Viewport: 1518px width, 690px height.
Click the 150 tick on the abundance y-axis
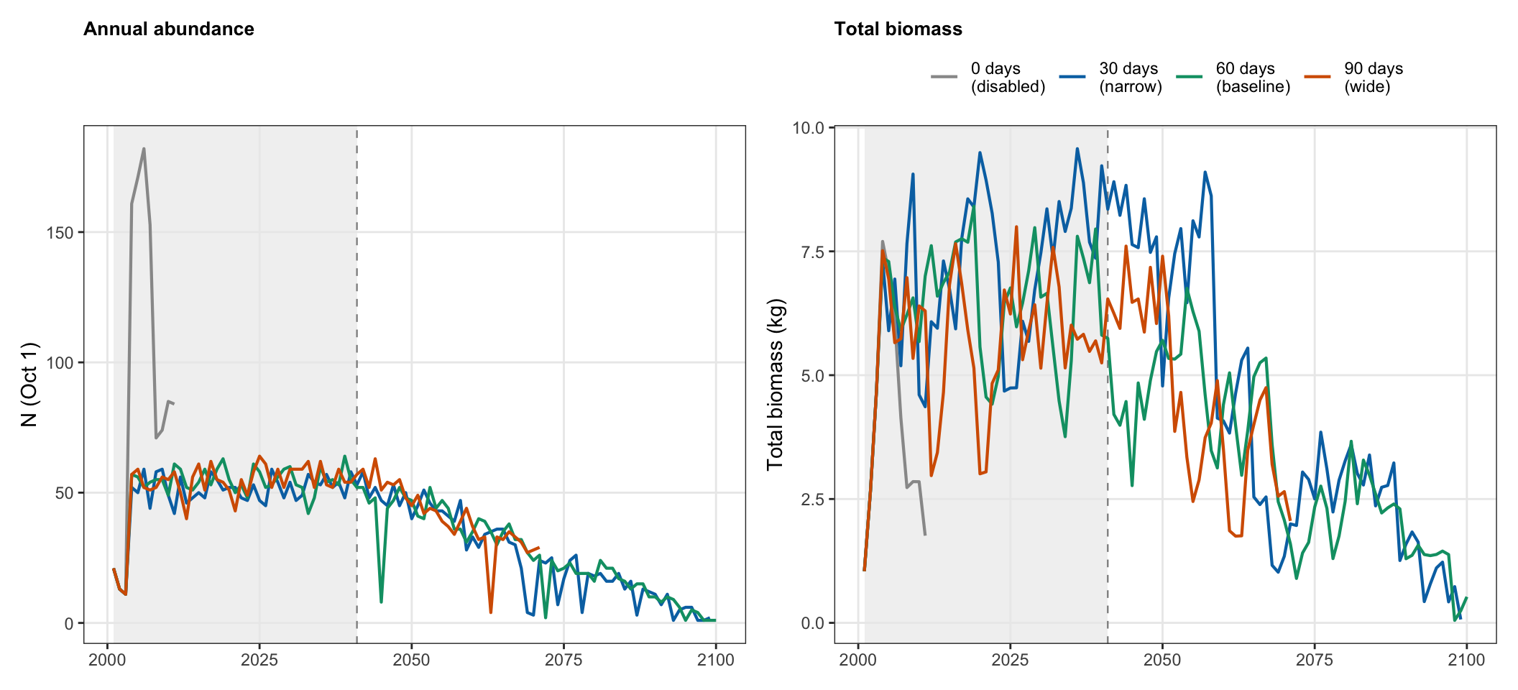60,233
